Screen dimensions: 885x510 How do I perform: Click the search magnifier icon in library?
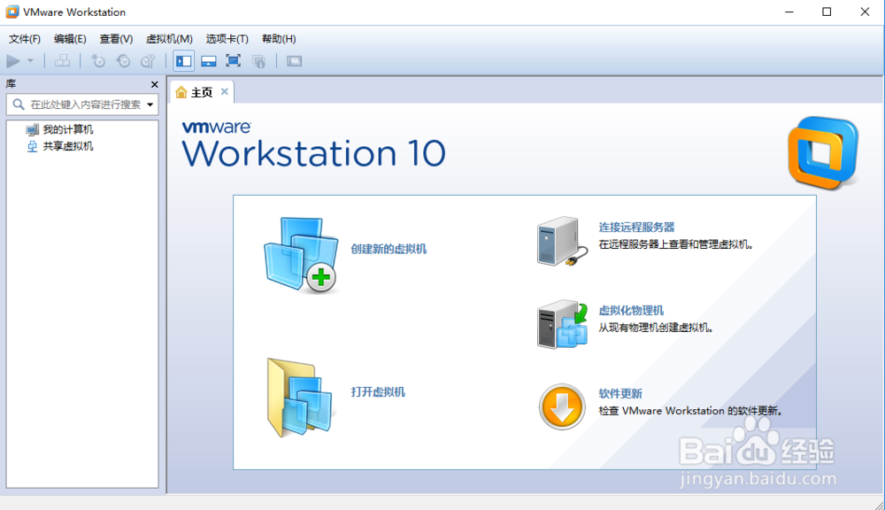click(19, 104)
